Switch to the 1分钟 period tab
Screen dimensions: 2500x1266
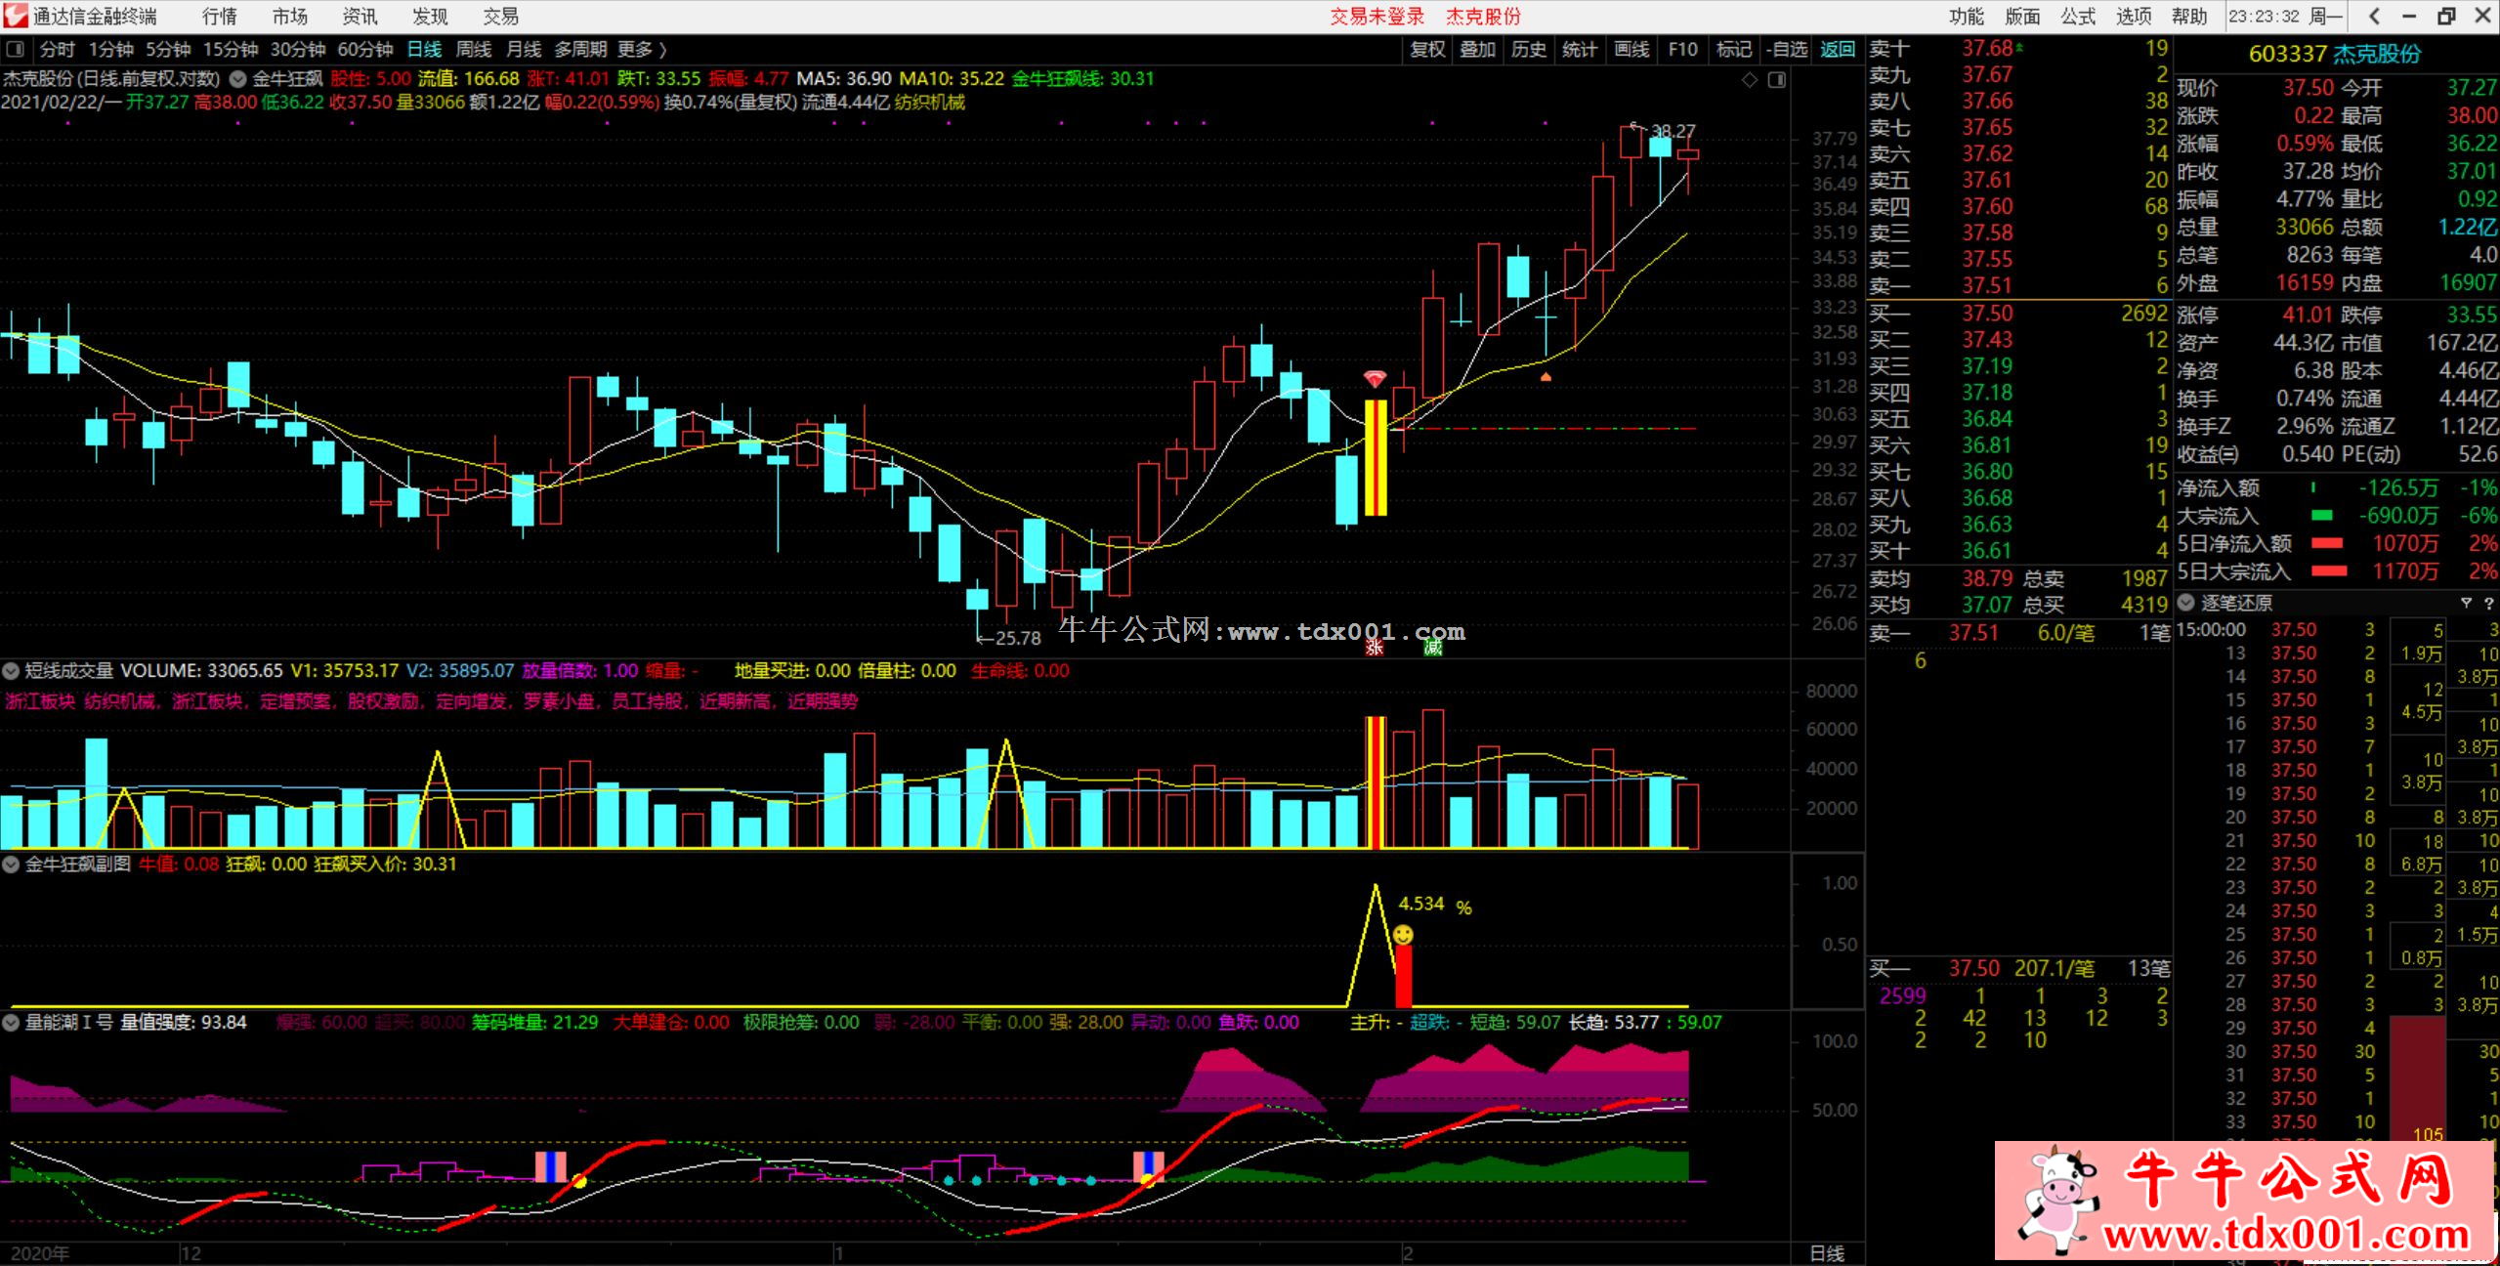pos(110,49)
